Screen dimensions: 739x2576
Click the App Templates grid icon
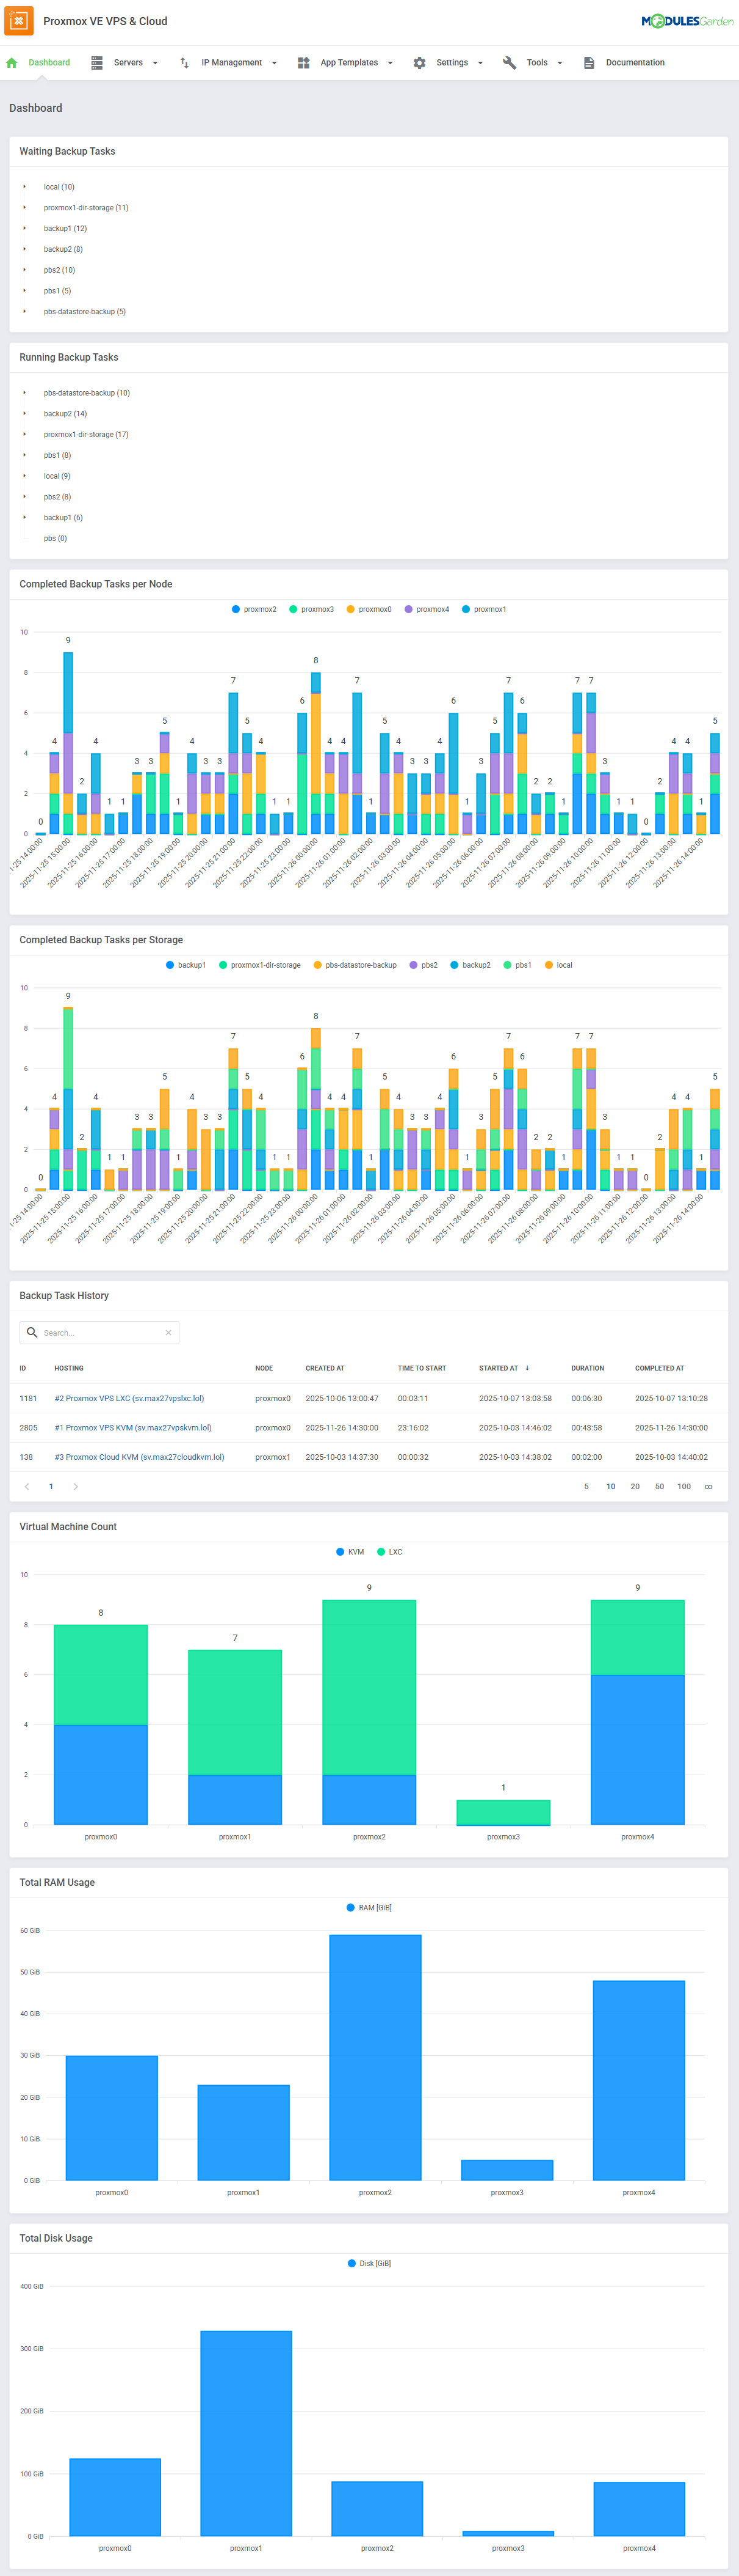coord(303,63)
